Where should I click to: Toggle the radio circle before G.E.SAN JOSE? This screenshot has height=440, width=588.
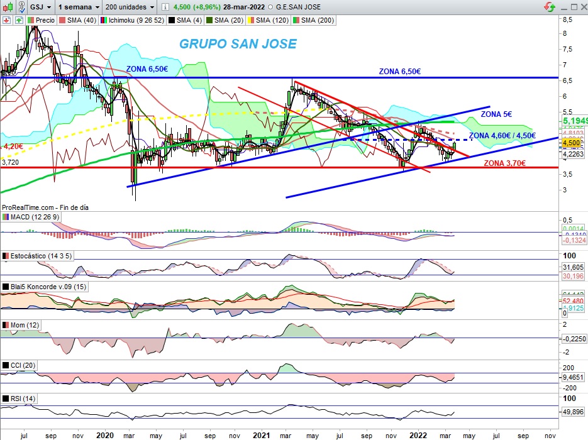click(x=270, y=7)
